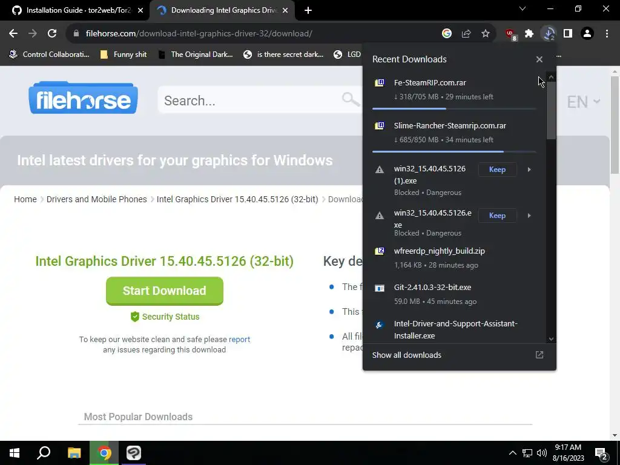
Task: Click the filehorse logo
Action: 83,97
